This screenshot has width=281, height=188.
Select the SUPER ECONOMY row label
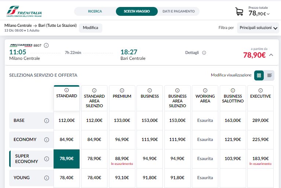pos(31,159)
